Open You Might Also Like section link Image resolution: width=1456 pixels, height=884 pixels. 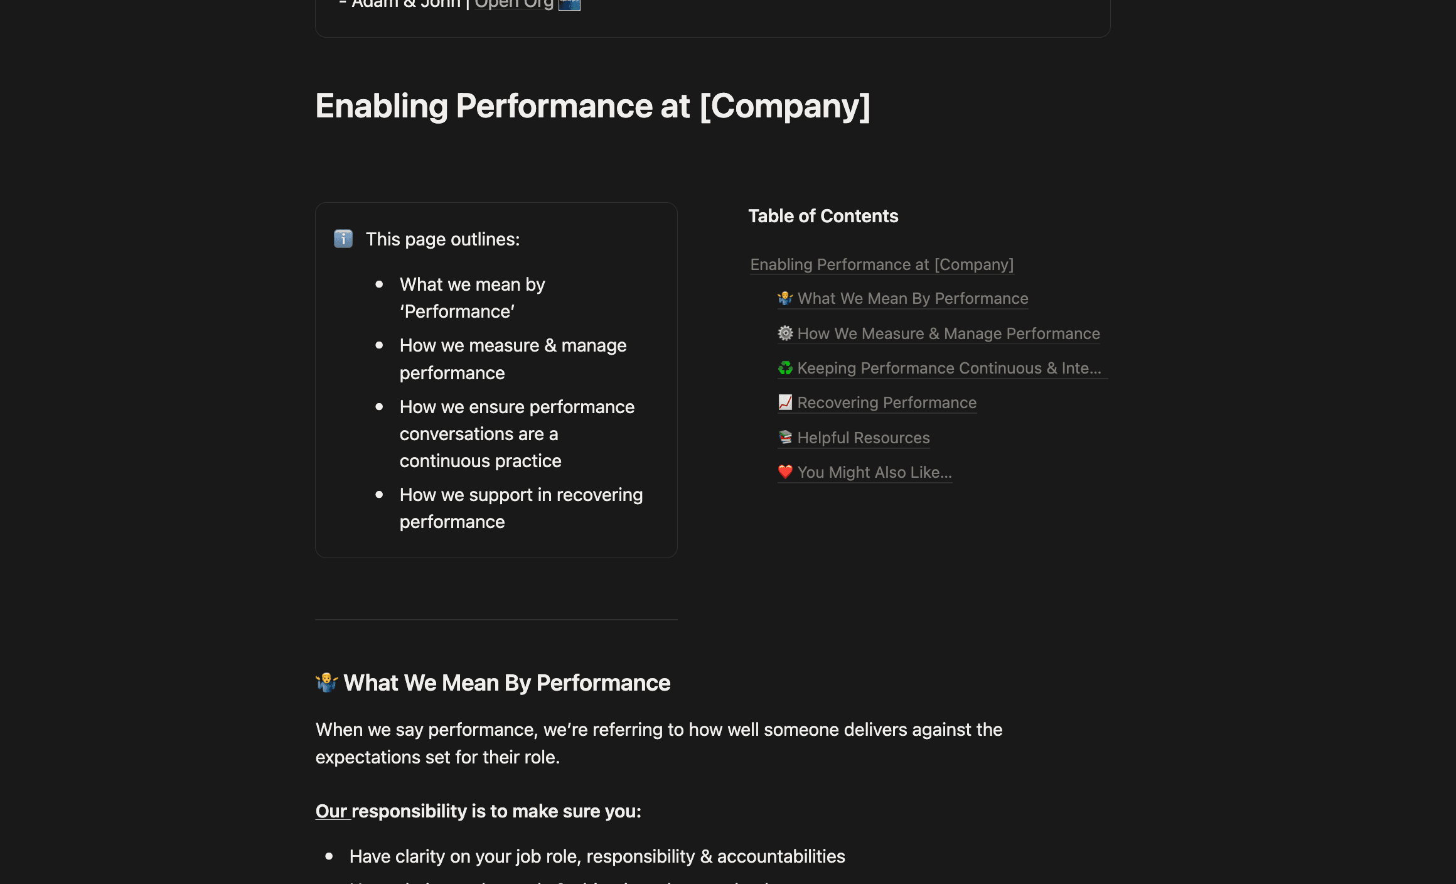click(x=874, y=472)
